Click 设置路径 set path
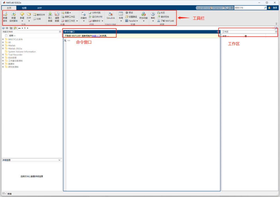 click(x=131, y=17)
